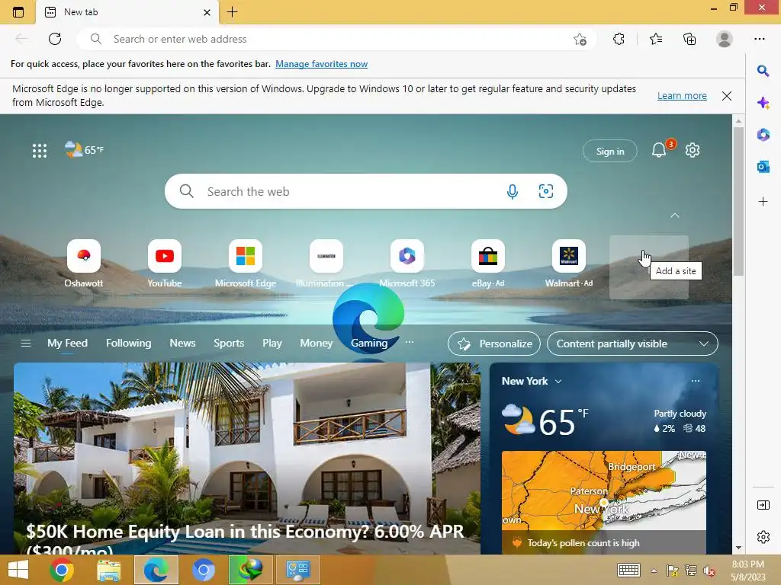
Task: Click the Search the web box
Action: coord(365,191)
